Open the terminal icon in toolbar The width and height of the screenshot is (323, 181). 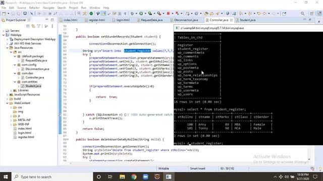coord(25,14)
